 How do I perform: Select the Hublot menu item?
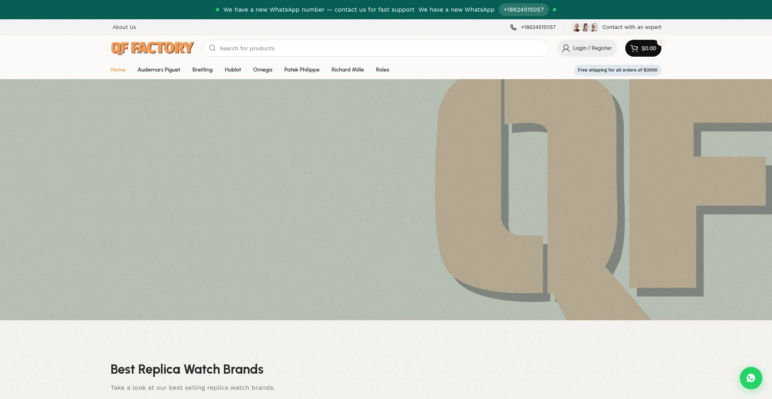[x=233, y=70]
